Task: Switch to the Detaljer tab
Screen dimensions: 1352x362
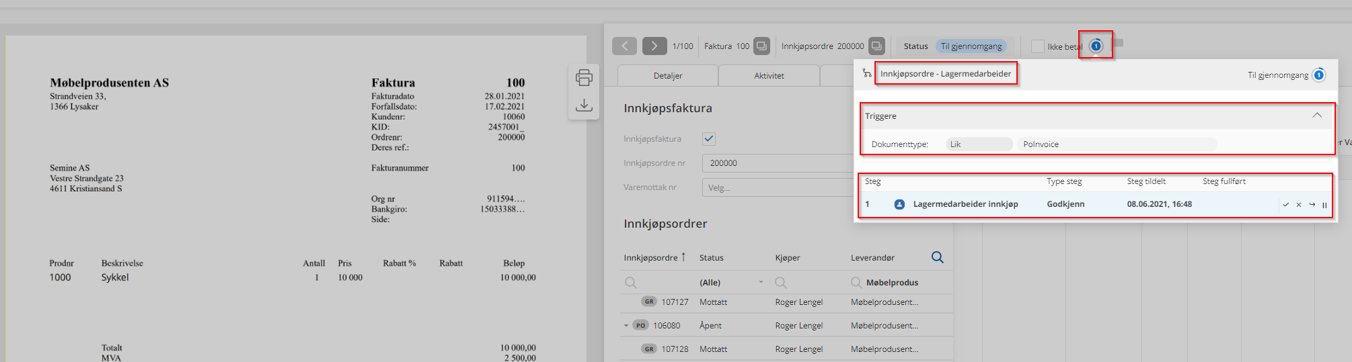Action: pos(667,76)
